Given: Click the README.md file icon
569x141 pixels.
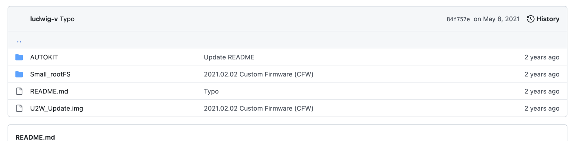Looking at the screenshot, I should click(19, 91).
